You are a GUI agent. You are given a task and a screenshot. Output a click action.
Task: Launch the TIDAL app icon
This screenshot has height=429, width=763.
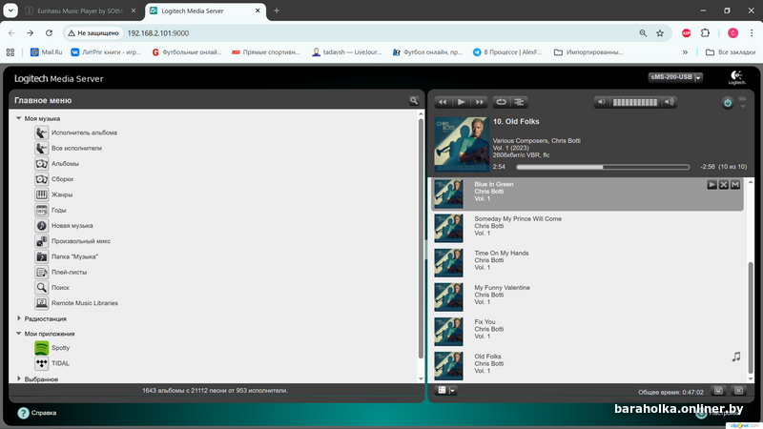click(x=41, y=363)
